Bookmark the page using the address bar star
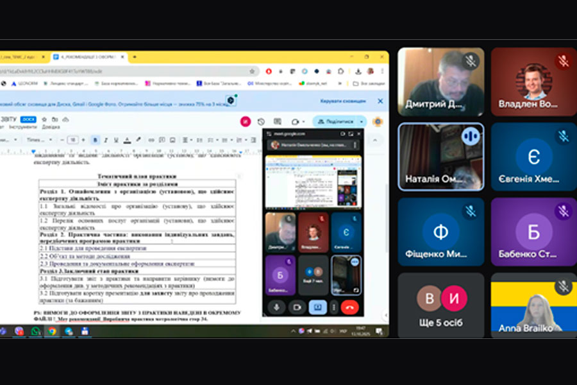 pos(252,71)
